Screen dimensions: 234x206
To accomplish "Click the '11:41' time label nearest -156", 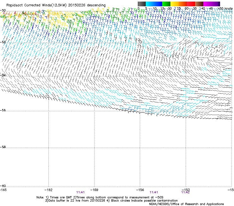I will point(154,192).
